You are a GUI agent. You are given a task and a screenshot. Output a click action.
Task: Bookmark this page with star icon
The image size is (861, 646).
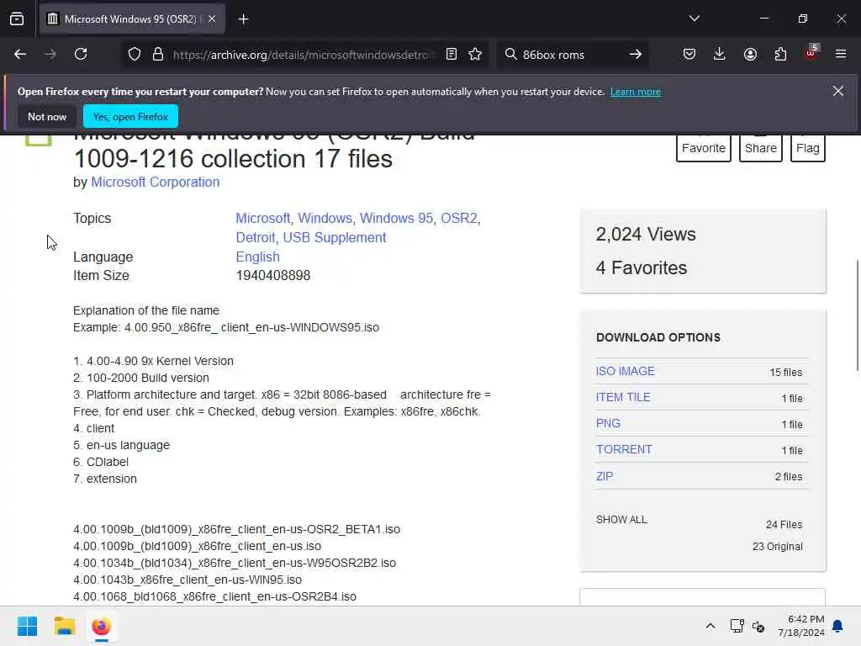coord(475,55)
